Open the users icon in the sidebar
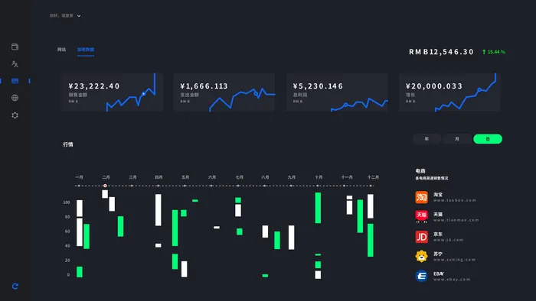 point(15,63)
